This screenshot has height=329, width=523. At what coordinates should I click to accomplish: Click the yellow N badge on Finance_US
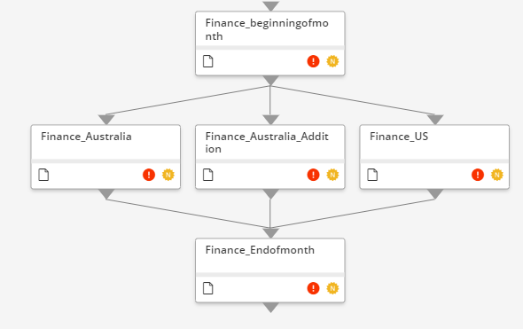(497, 175)
